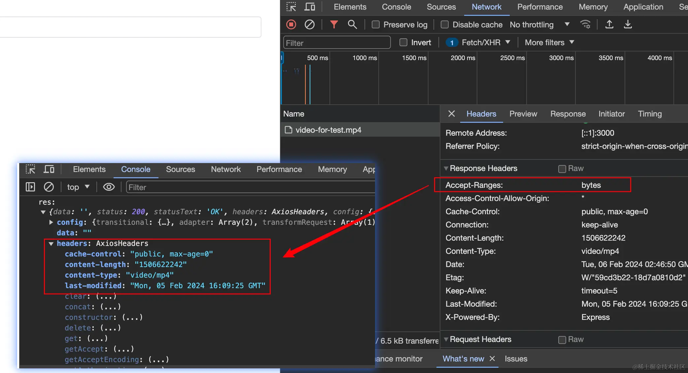Screen dimensions: 688x373
Task: Open network search magnifier
Action: point(352,24)
